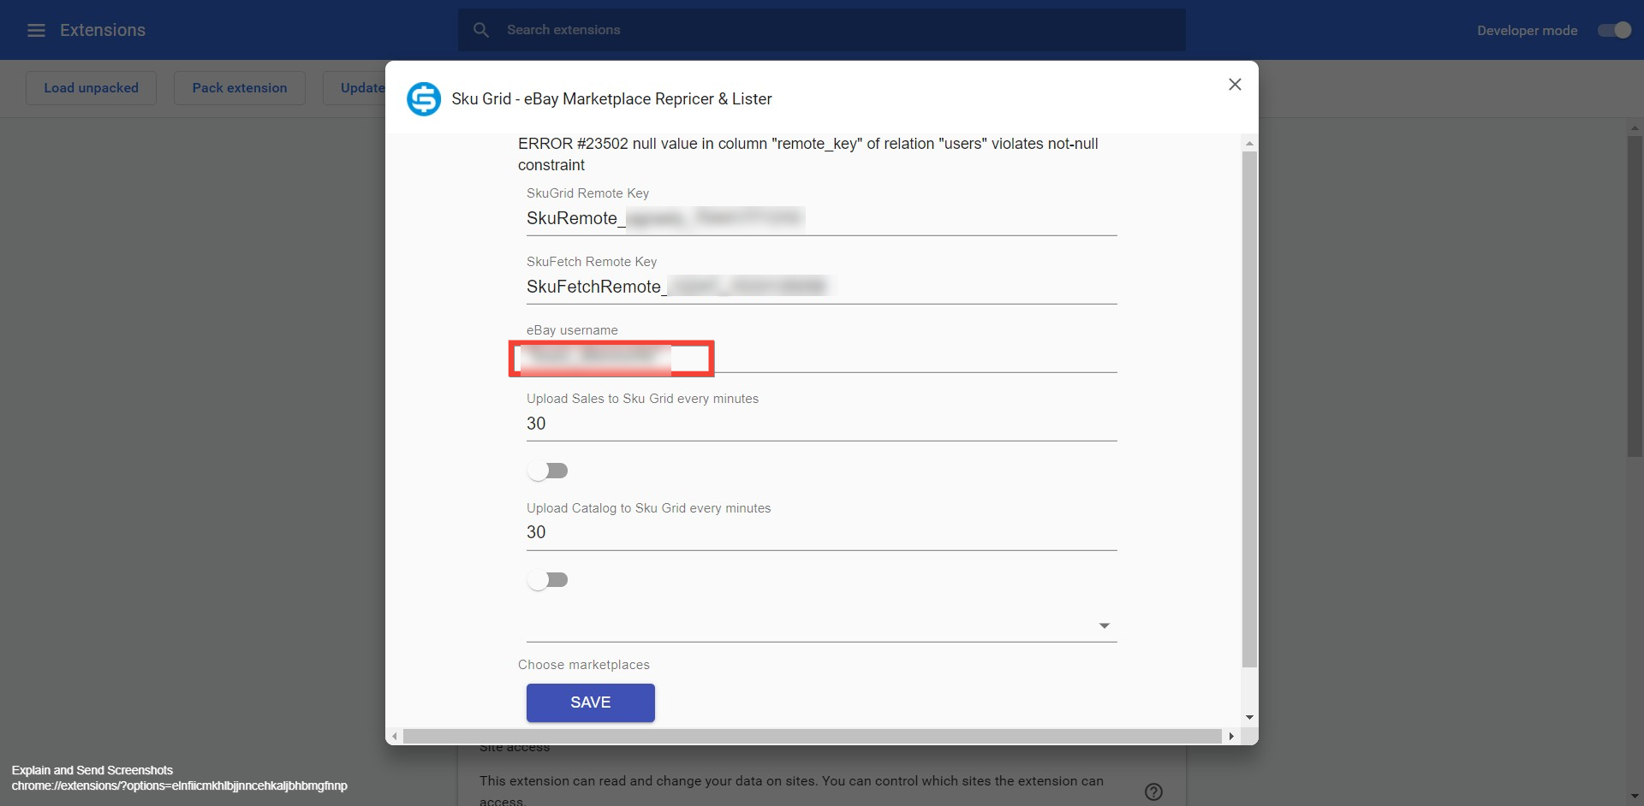Click the Extensions page title
The image size is (1644, 806).
(x=103, y=30)
